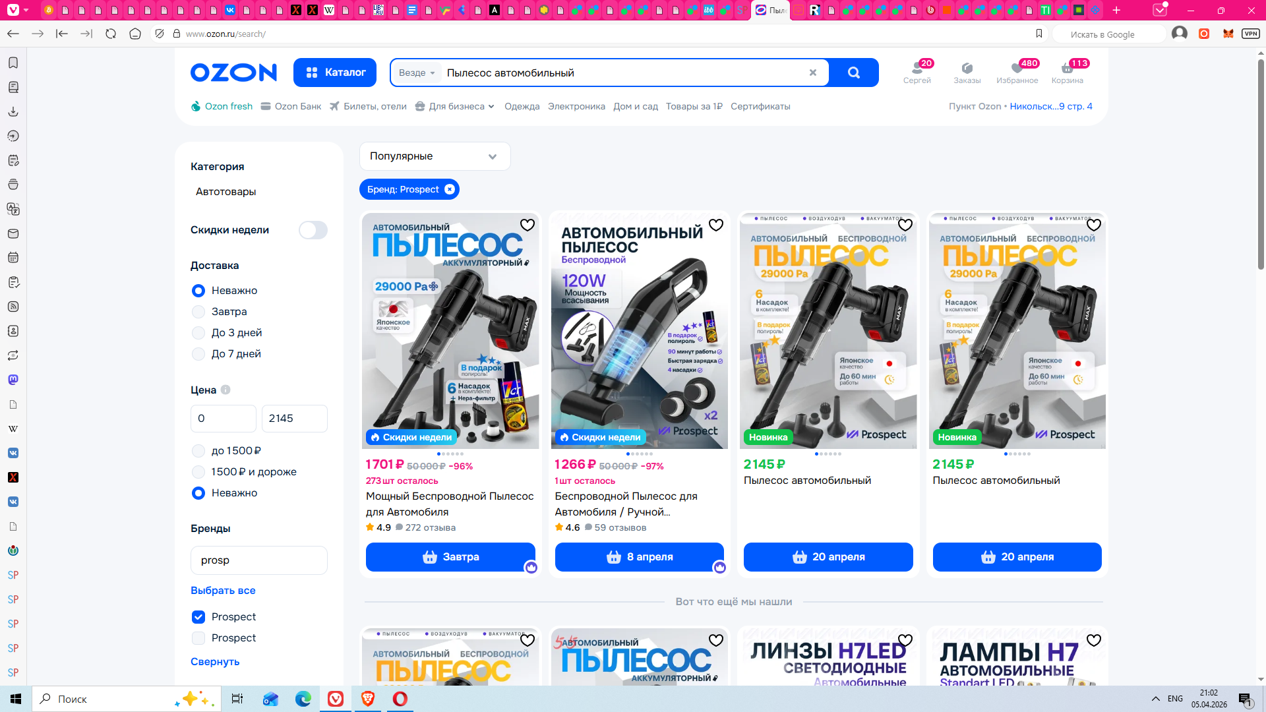Open the Каталог menu button
Image resolution: width=1266 pixels, height=712 pixels.
(x=335, y=73)
